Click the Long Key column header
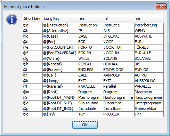Viewport: 170px width, 136px height. pyautogui.click(x=60, y=18)
